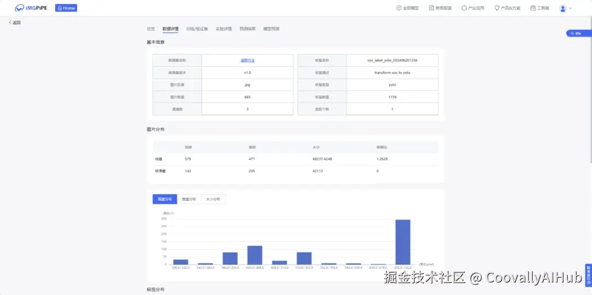Click the 300.0~342.0 histogram bar

[x=180, y=262]
